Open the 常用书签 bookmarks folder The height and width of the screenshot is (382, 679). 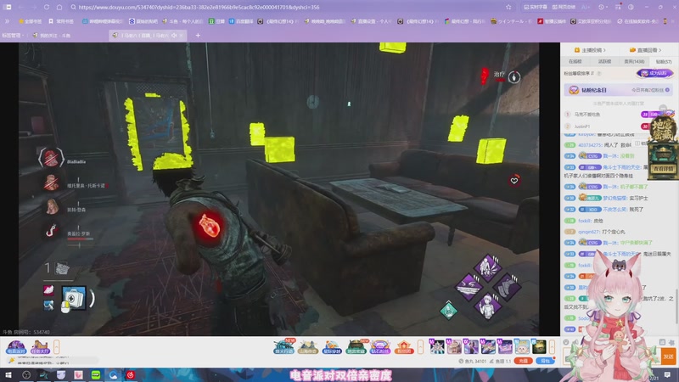(61, 21)
